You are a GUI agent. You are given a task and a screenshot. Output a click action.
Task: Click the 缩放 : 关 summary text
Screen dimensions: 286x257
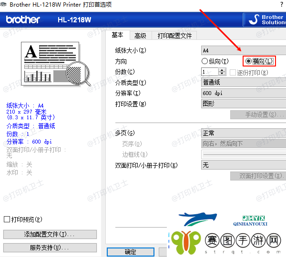(x=19, y=165)
